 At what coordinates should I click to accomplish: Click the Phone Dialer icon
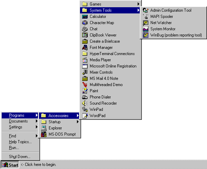coord(85,97)
